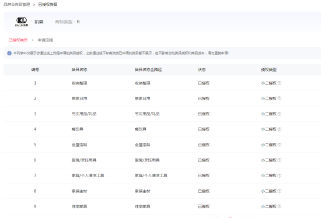Click the help icon beside 小二授权 in row 6
Screen dimensions: 321x218
279,160
